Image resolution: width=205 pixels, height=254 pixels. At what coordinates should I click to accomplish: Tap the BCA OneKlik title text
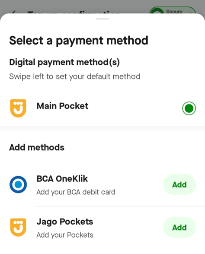pos(62,179)
